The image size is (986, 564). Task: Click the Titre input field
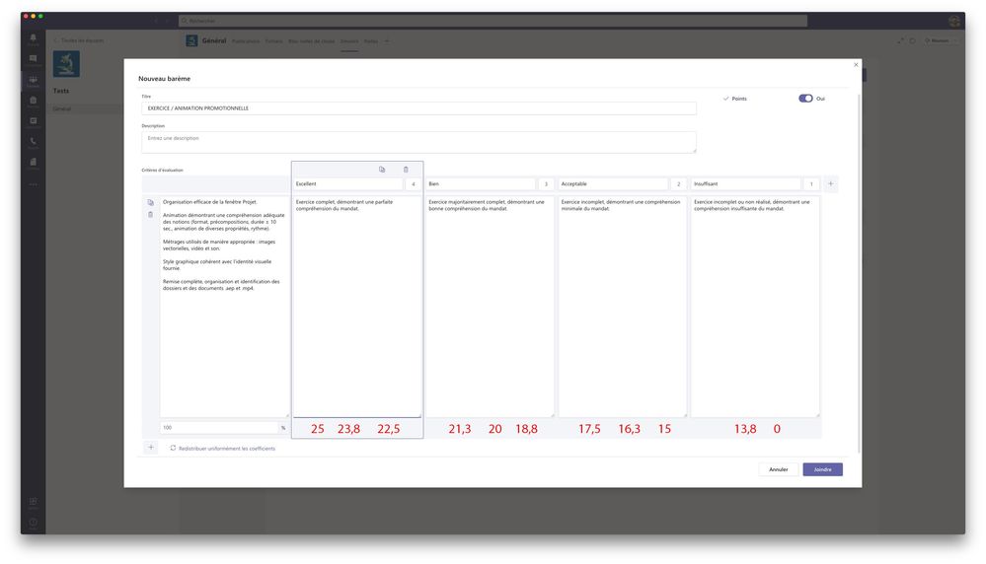point(418,108)
